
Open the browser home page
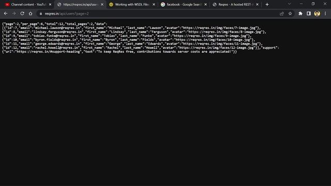tap(31, 13)
